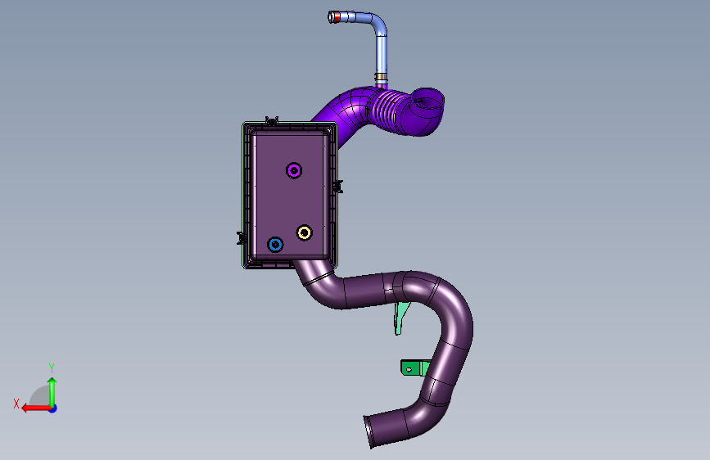Click the "Y" axis label
The height and width of the screenshot is (460, 710).
[x=52, y=368]
